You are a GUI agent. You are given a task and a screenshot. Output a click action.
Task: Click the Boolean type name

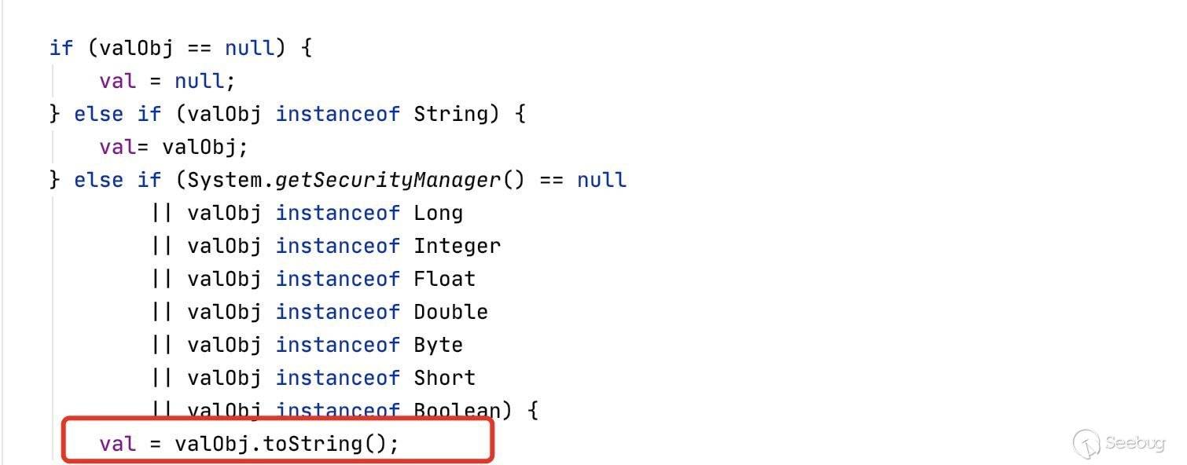(x=457, y=410)
